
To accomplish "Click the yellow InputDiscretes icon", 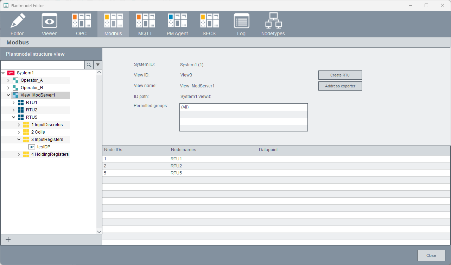I will click(26, 125).
